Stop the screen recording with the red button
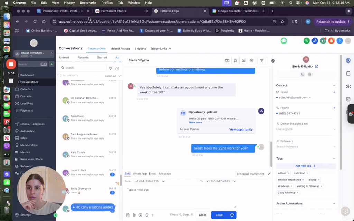This screenshot has height=221, width=354. 11,64
